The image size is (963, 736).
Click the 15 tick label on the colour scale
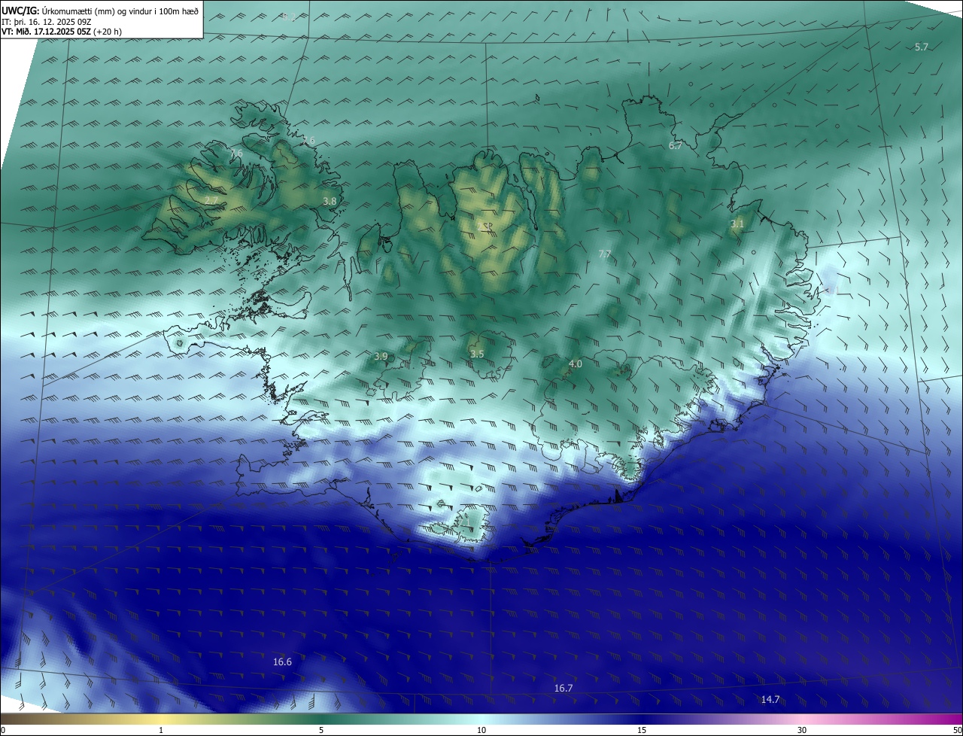pos(642,730)
